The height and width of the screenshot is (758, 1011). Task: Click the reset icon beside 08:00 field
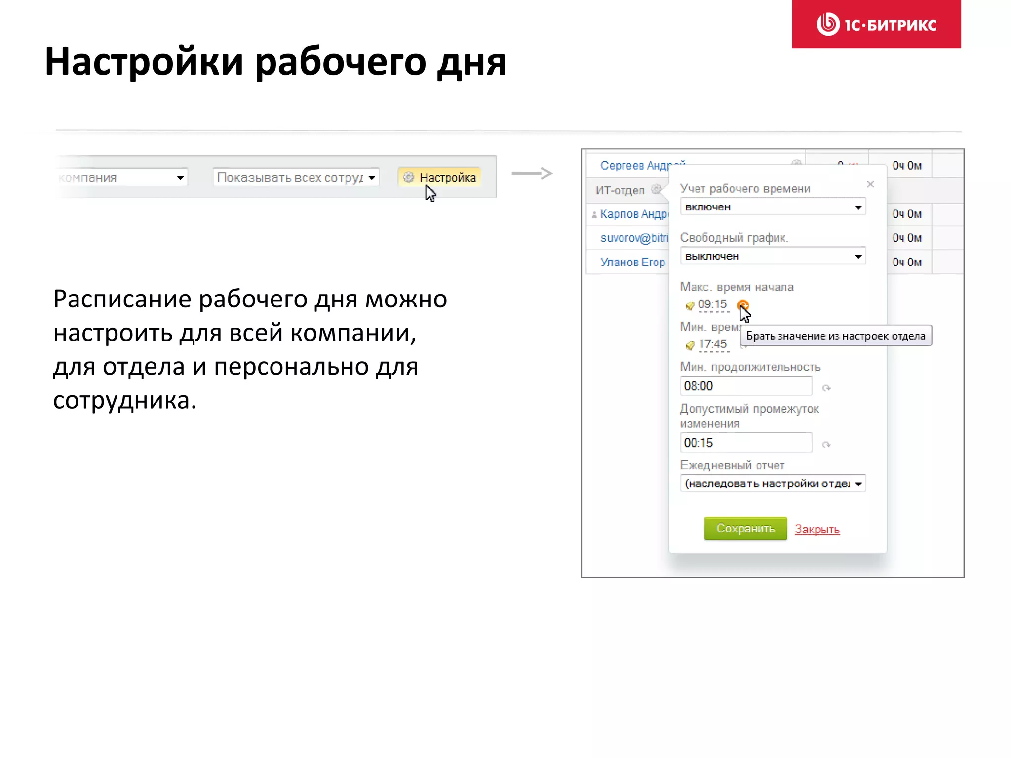[x=826, y=388]
